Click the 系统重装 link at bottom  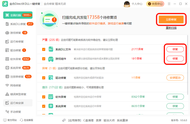coord(122,120)
